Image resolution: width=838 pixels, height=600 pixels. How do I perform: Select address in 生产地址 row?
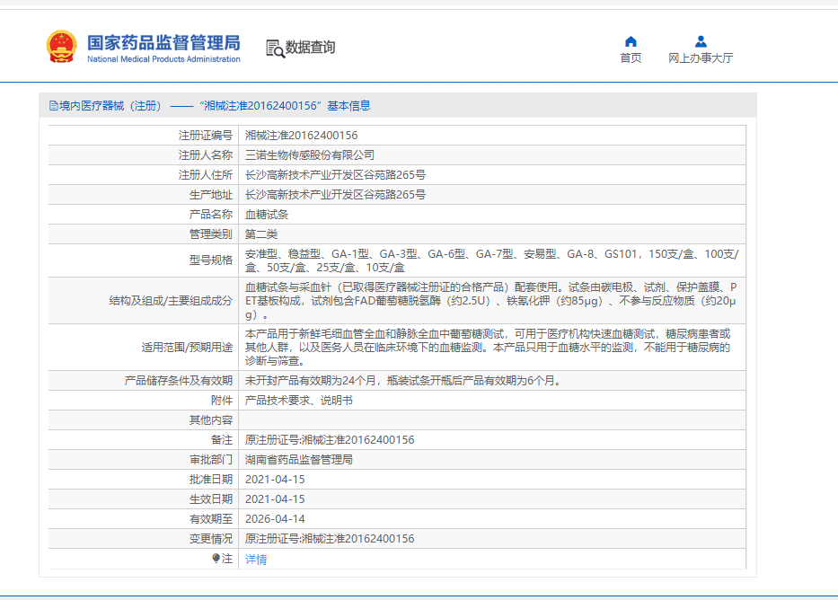335,195
